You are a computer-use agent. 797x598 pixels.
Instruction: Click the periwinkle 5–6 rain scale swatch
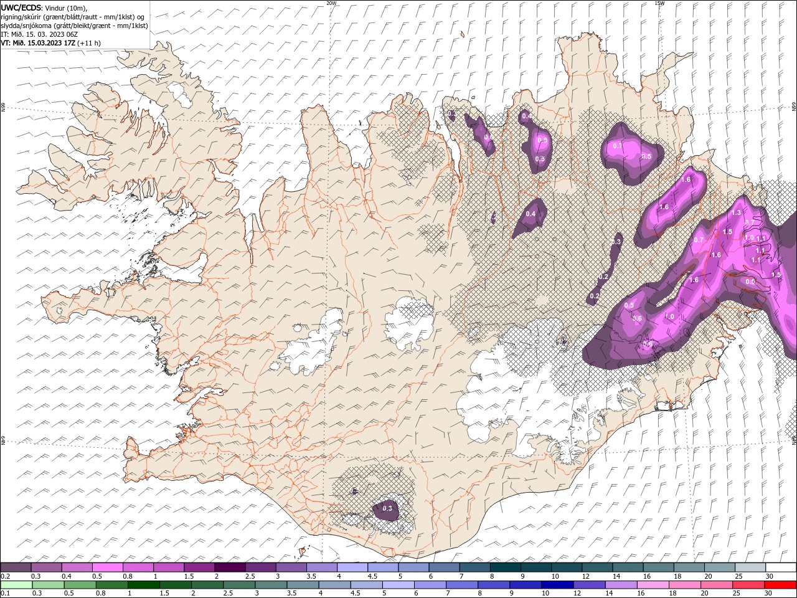[398, 584]
